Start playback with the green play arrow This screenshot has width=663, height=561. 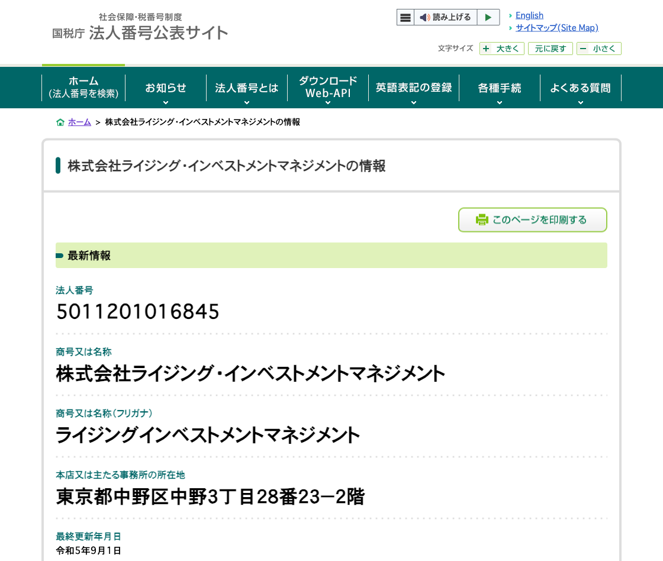click(488, 17)
